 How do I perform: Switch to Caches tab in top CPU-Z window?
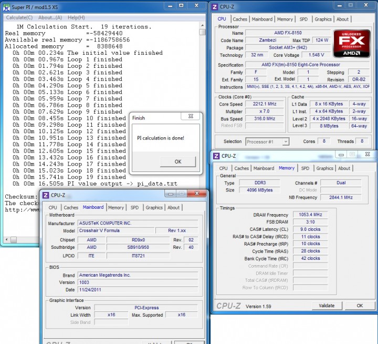click(x=240, y=19)
